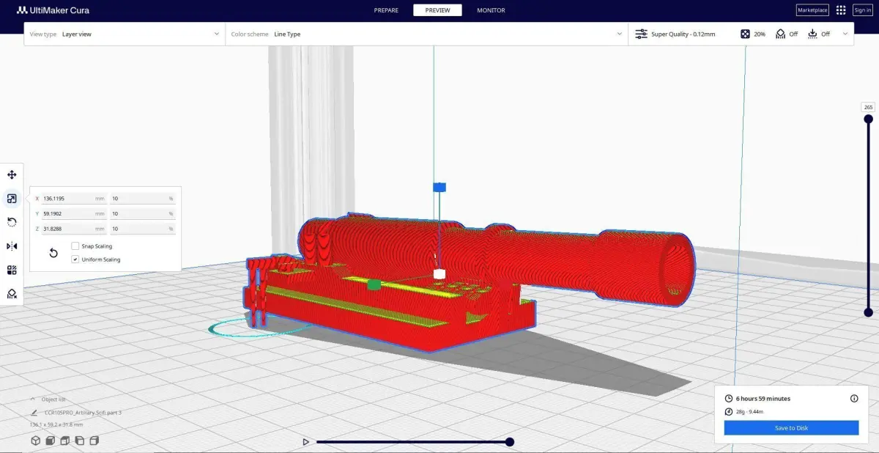Click the white uniform scale center handle
The image size is (879, 453).
[x=439, y=274]
